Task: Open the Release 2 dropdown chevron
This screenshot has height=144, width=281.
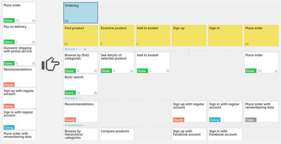Action: tap(80, 98)
